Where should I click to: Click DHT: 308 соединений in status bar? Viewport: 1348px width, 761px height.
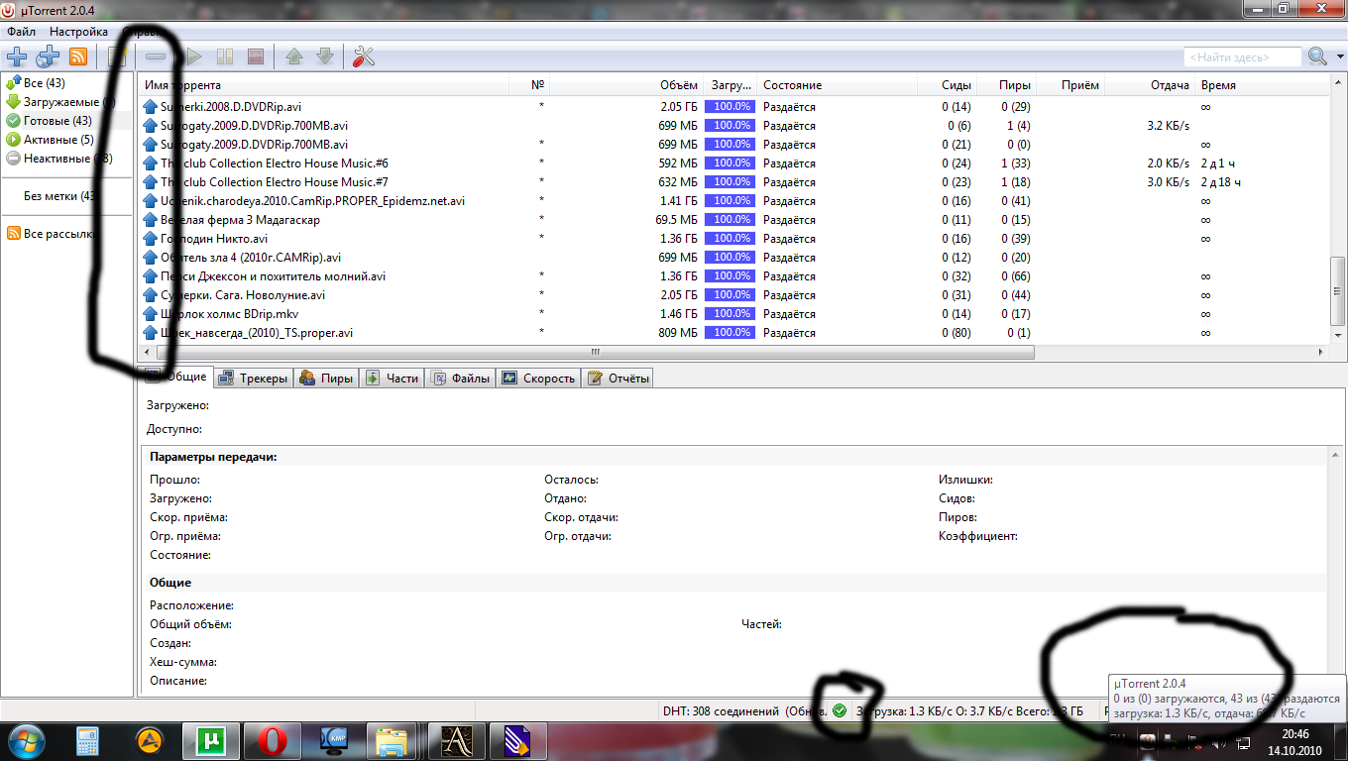point(721,710)
